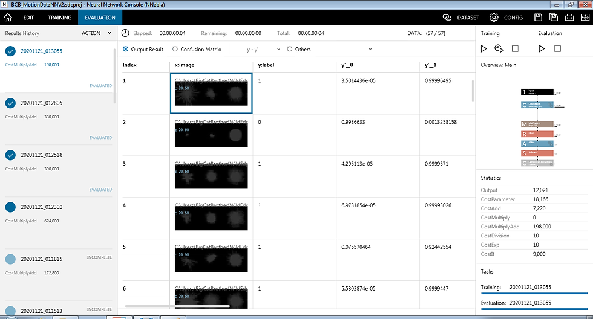Select result 20201121_011815
The width and height of the screenshot is (593, 319).
click(x=42, y=259)
